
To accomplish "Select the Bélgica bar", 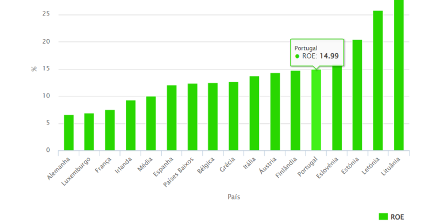I will (212, 116).
